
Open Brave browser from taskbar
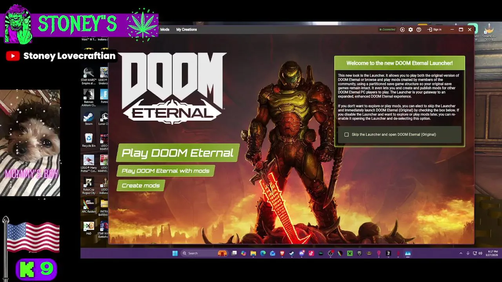(282, 253)
